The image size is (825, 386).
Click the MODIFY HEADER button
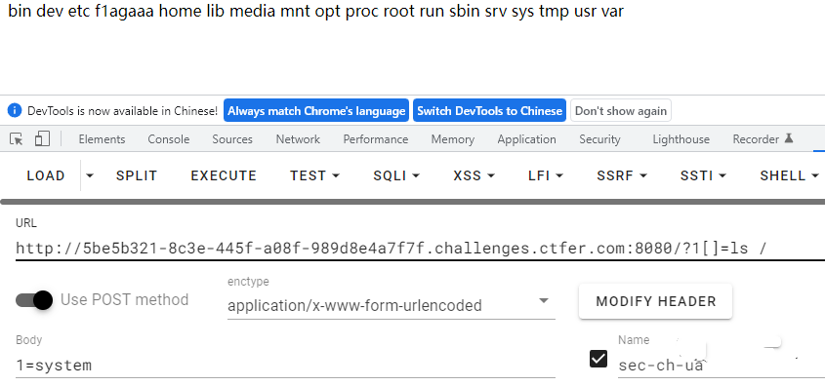[x=655, y=301]
